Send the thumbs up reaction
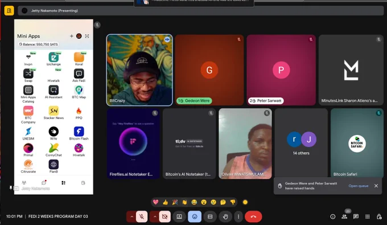 [166, 202]
